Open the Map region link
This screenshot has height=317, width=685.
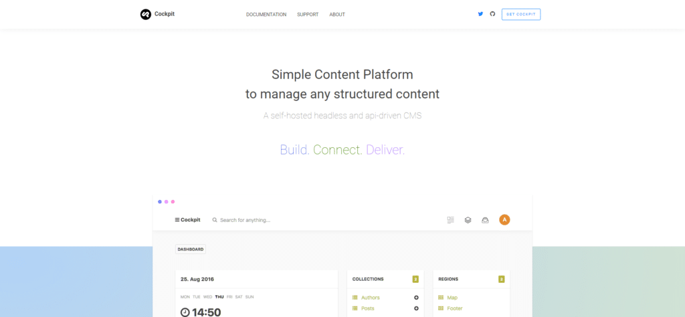click(452, 298)
